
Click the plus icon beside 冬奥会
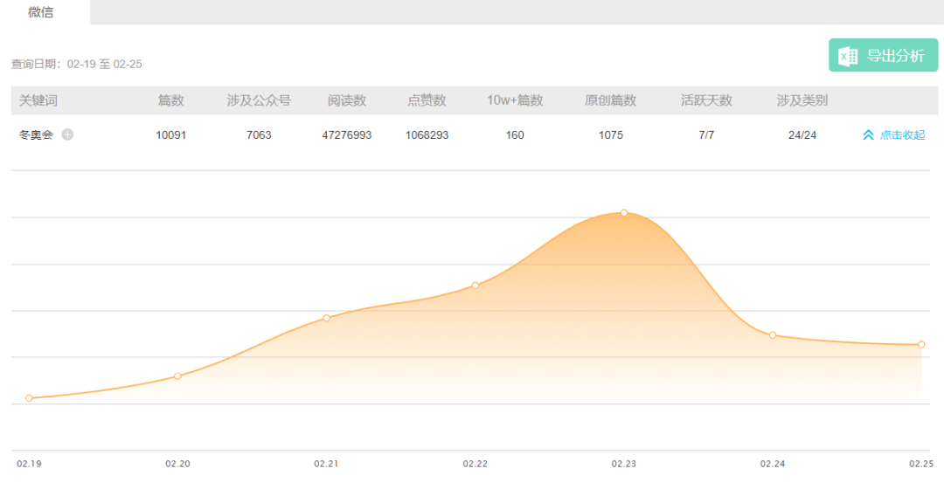67,135
